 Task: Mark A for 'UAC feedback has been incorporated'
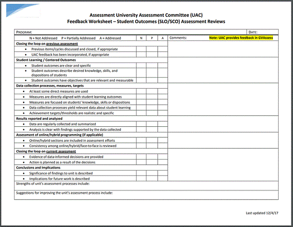tap(163, 55)
